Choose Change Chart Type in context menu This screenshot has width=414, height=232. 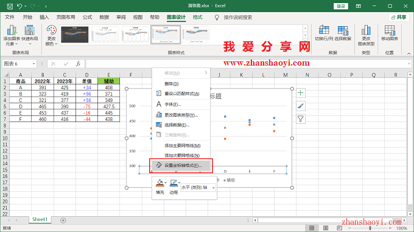(x=181, y=115)
